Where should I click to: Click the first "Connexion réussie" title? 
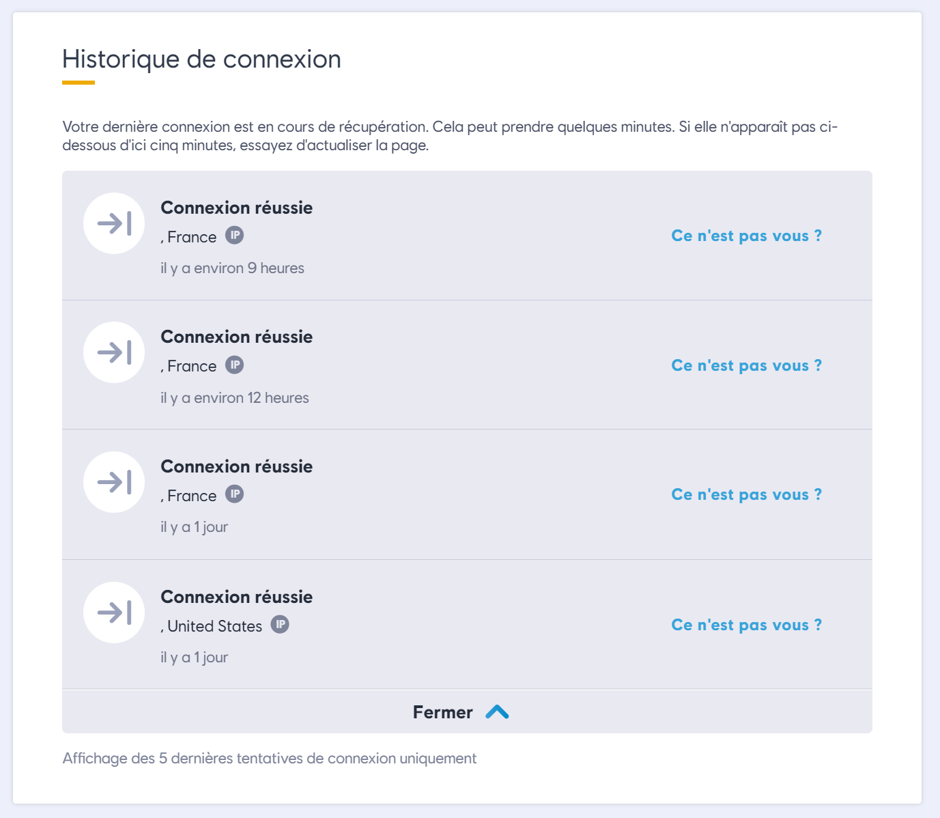click(236, 208)
